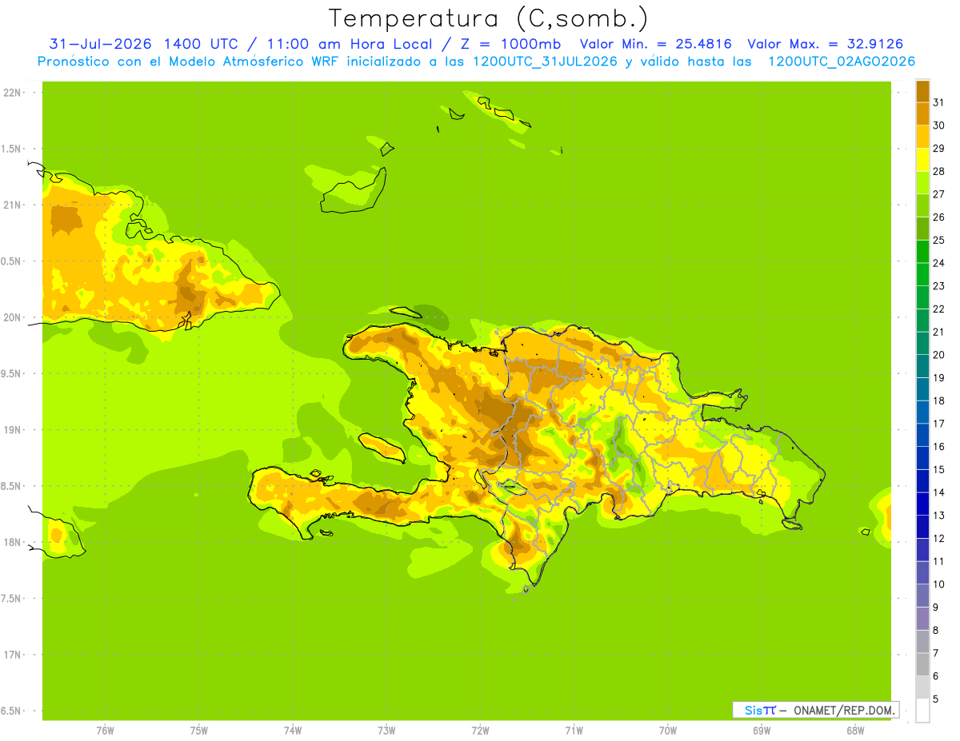Click the '21N' latitude label

pyautogui.click(x=13, y=205)
